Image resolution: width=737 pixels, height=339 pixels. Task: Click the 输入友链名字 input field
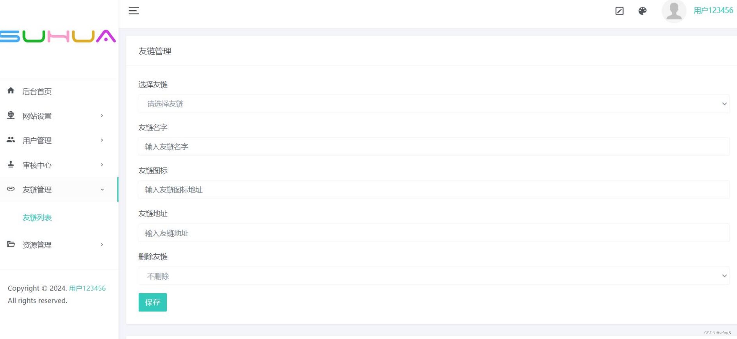[434, 147]
